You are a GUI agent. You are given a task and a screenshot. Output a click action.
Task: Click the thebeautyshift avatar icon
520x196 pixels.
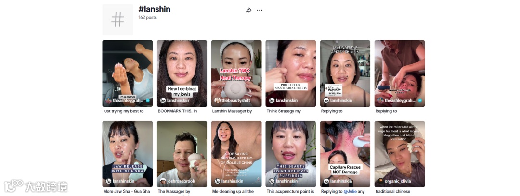click(218, 100)
